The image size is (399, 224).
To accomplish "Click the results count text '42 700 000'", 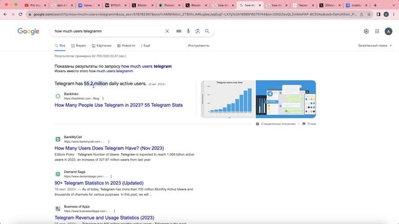I will pos(100,56).
